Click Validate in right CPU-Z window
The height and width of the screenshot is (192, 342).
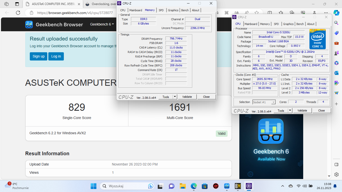point(302,110)
